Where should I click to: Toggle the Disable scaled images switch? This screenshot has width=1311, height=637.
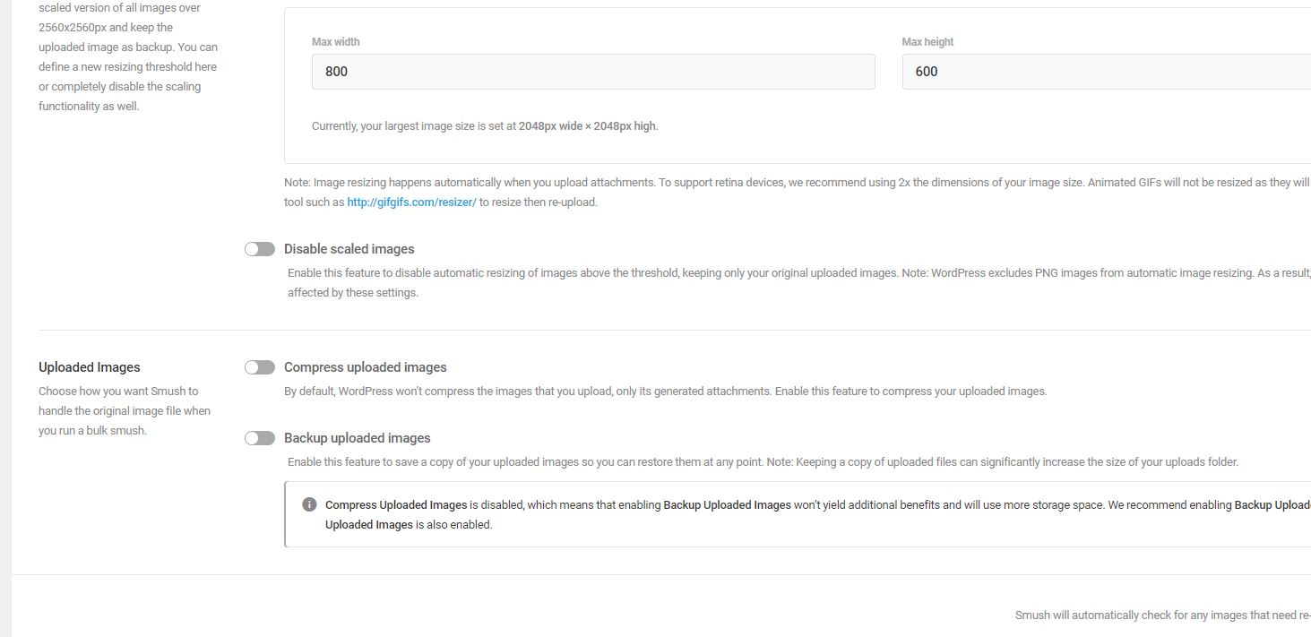tap(260, 249)
